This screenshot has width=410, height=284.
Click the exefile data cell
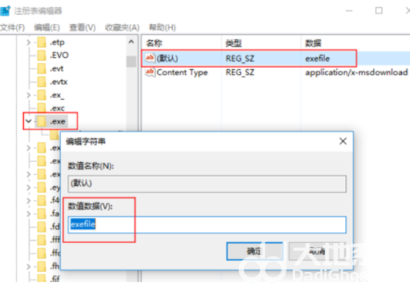click(318, 59)
